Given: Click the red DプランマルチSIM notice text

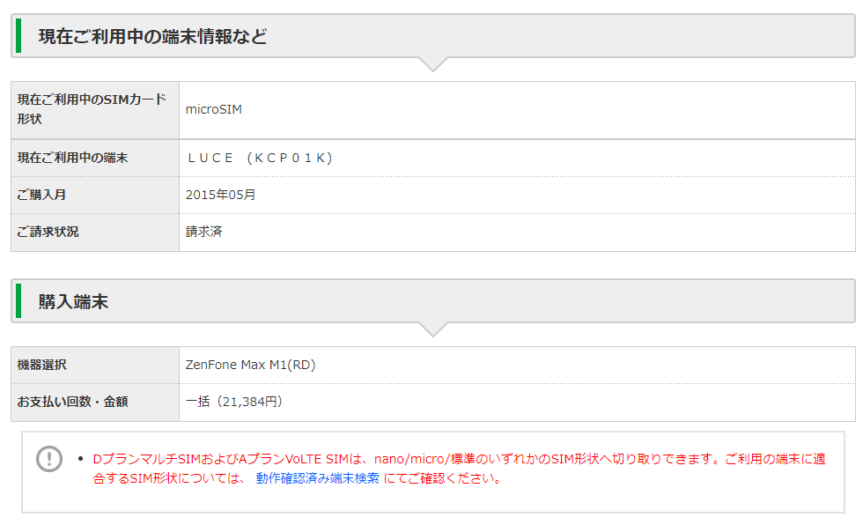Looking at the screenshot, I should (x=459, y=469).
